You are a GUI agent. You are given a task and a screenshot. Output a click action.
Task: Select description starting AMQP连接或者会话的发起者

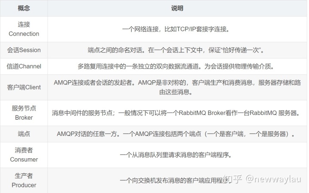[177, 87]
